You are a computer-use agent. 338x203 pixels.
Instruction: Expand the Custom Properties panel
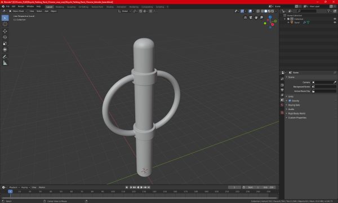click(297, 118)
